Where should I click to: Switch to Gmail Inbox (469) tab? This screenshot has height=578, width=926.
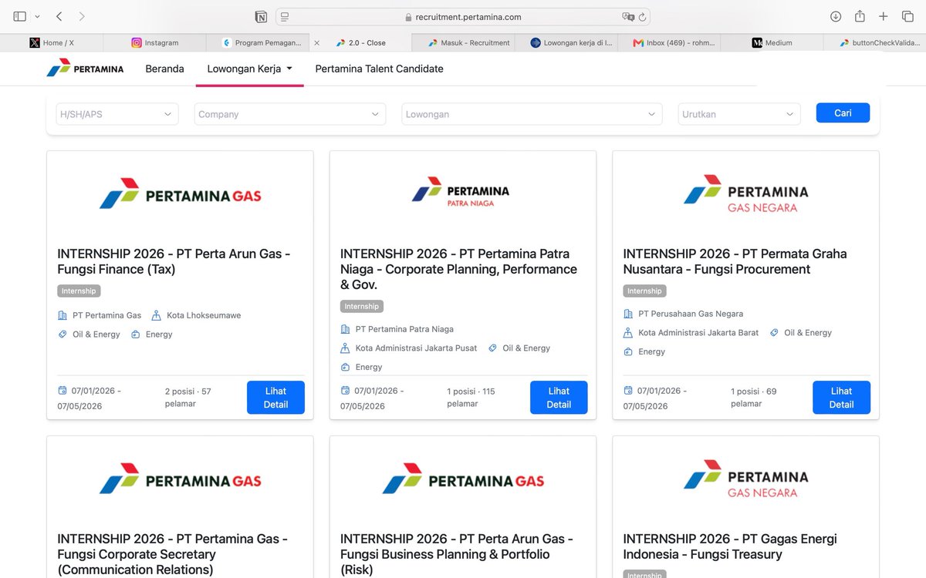[x=668, y=42]
